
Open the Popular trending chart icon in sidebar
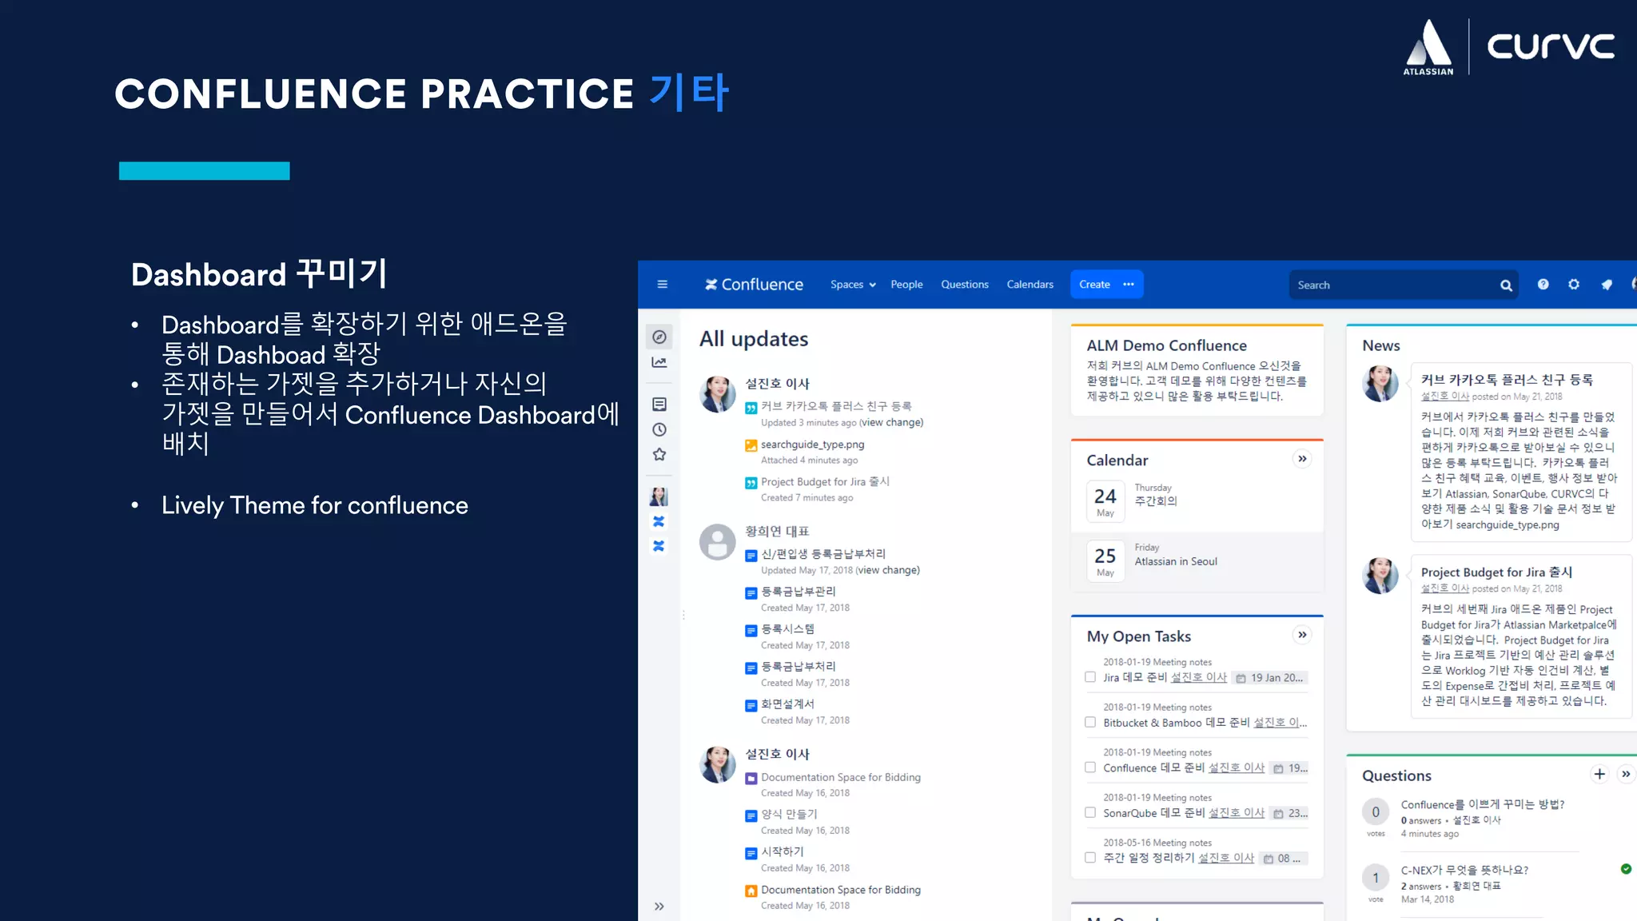(x=659, y=362)
